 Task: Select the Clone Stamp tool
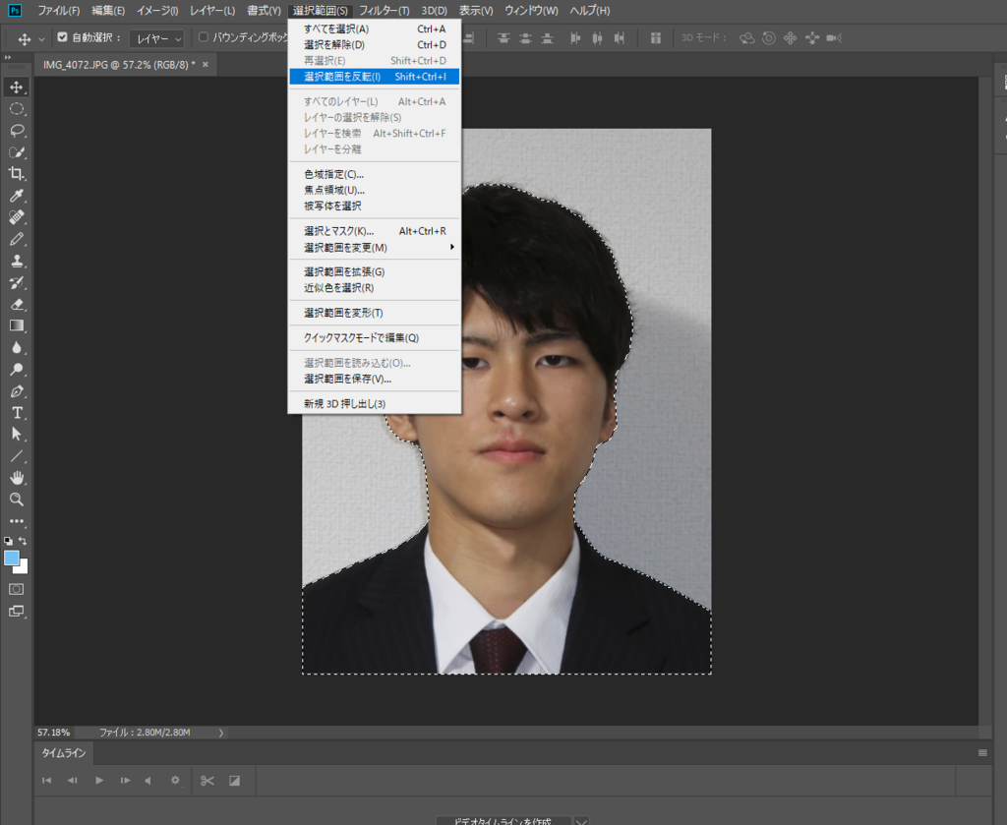[17, 261]
